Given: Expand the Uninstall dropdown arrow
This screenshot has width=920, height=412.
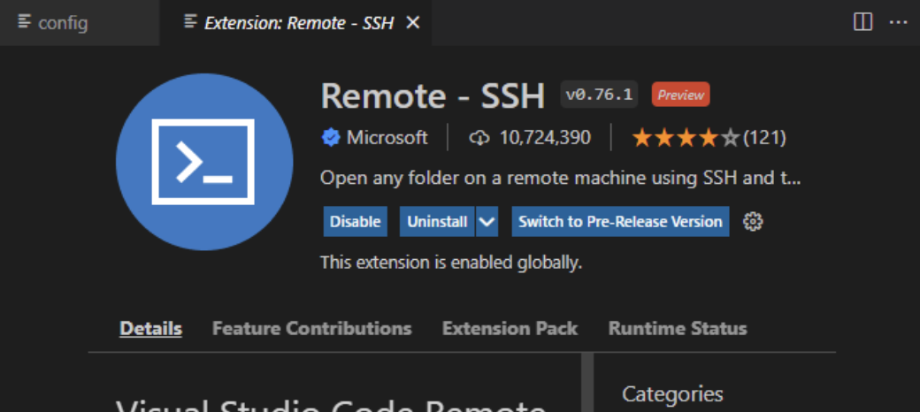Looking at the screenshot, I should point(487,222).
